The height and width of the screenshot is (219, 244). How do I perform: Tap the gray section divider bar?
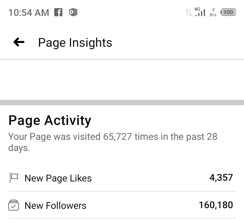coord(122,103)
